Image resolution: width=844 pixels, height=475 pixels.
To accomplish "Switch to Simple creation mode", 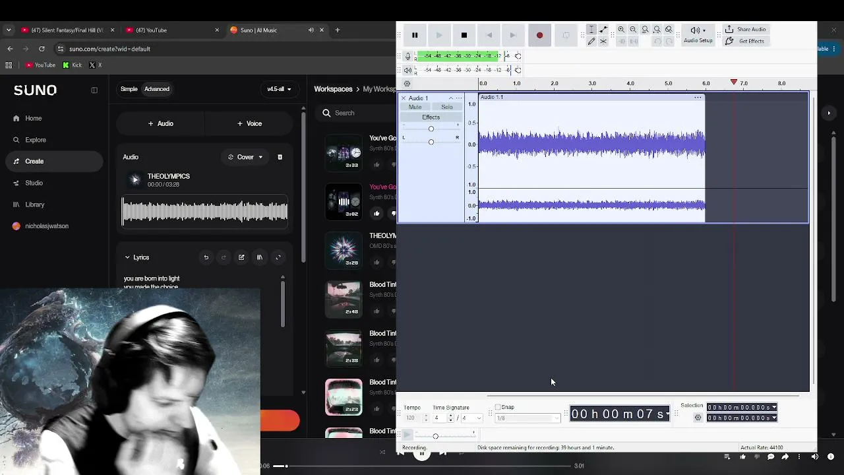I will (129, 89).
